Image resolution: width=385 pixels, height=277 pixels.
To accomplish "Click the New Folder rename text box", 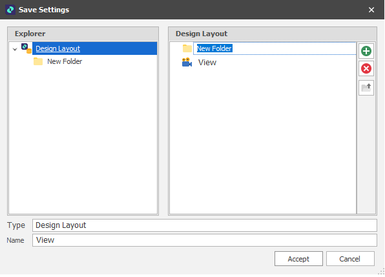I will [275, 48].
